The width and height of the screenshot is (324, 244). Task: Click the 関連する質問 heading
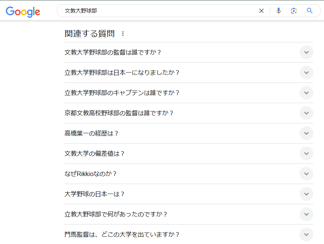click(x=90, y=34)
